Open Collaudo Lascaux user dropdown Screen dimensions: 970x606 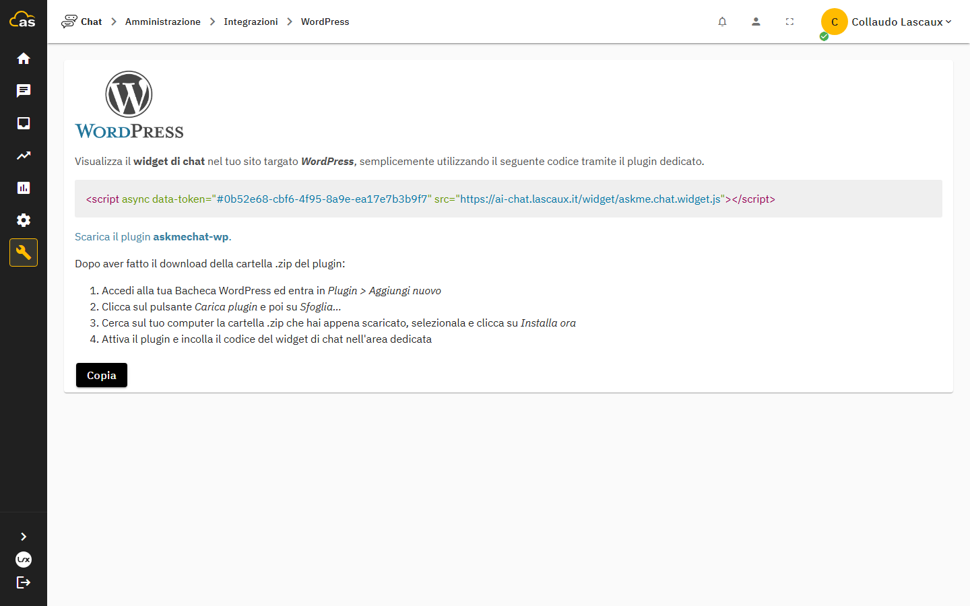pyautogui.click(x=902, y=22)
